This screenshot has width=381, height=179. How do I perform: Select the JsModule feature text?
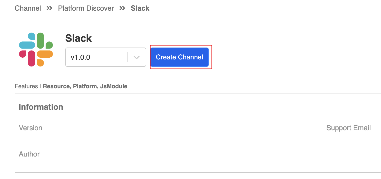114,86
